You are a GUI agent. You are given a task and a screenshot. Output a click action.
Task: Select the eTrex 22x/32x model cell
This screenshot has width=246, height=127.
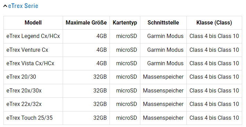point(33,104)
